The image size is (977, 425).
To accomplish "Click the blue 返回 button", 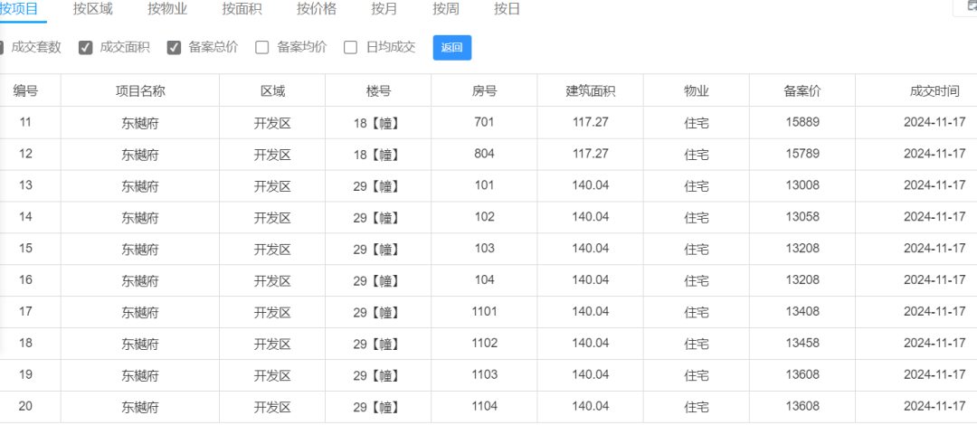I will click(452, 48).
